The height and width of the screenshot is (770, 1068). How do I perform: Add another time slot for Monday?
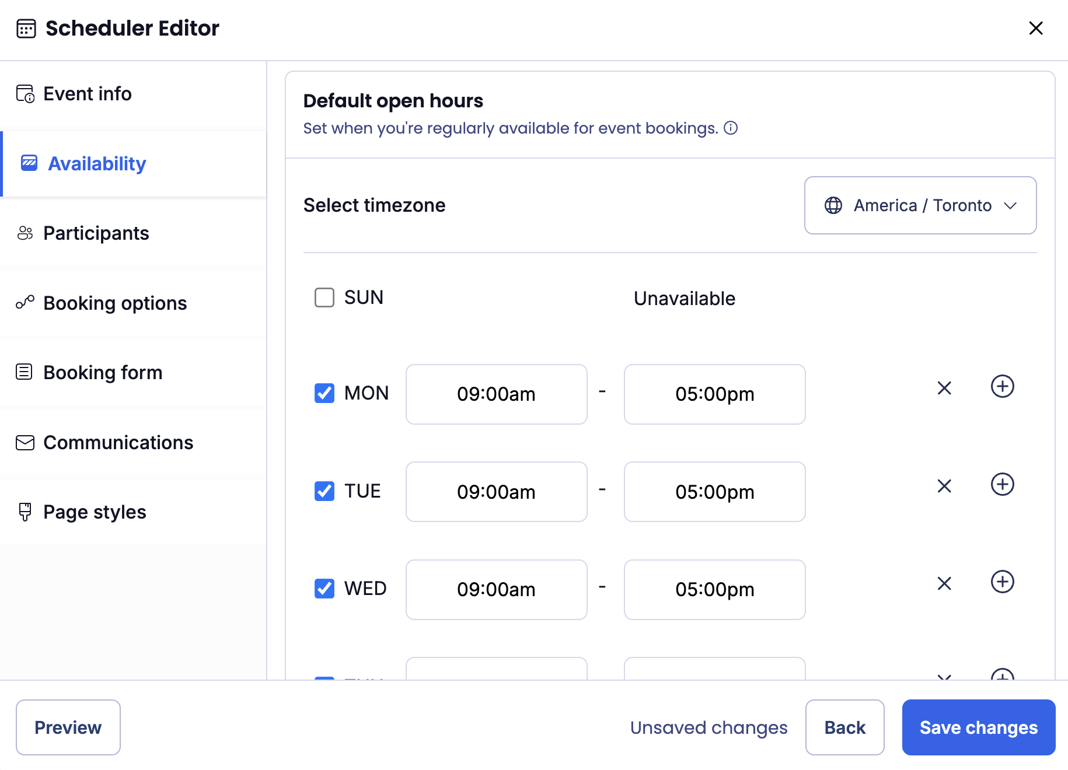point(1002,386)
